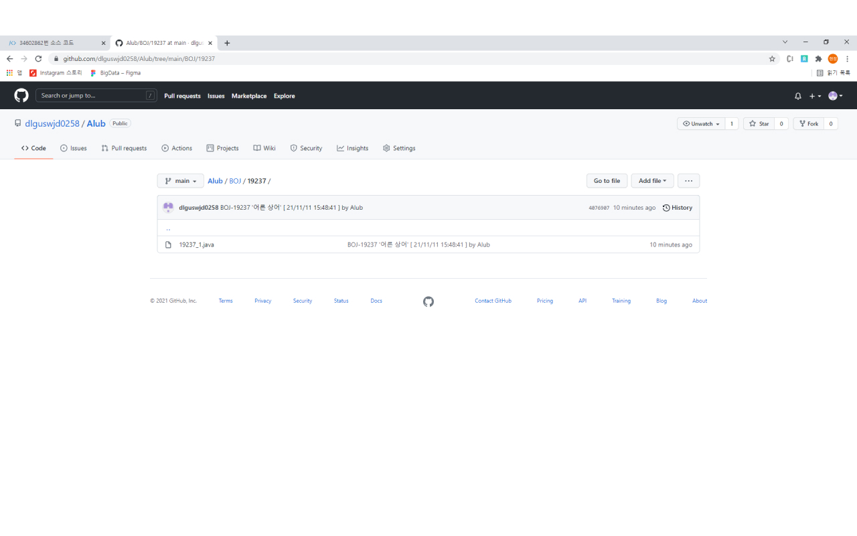This screenshot has width=857, height=536.
Task: Open a new browser tab with plus
Action: click(227, 43)
